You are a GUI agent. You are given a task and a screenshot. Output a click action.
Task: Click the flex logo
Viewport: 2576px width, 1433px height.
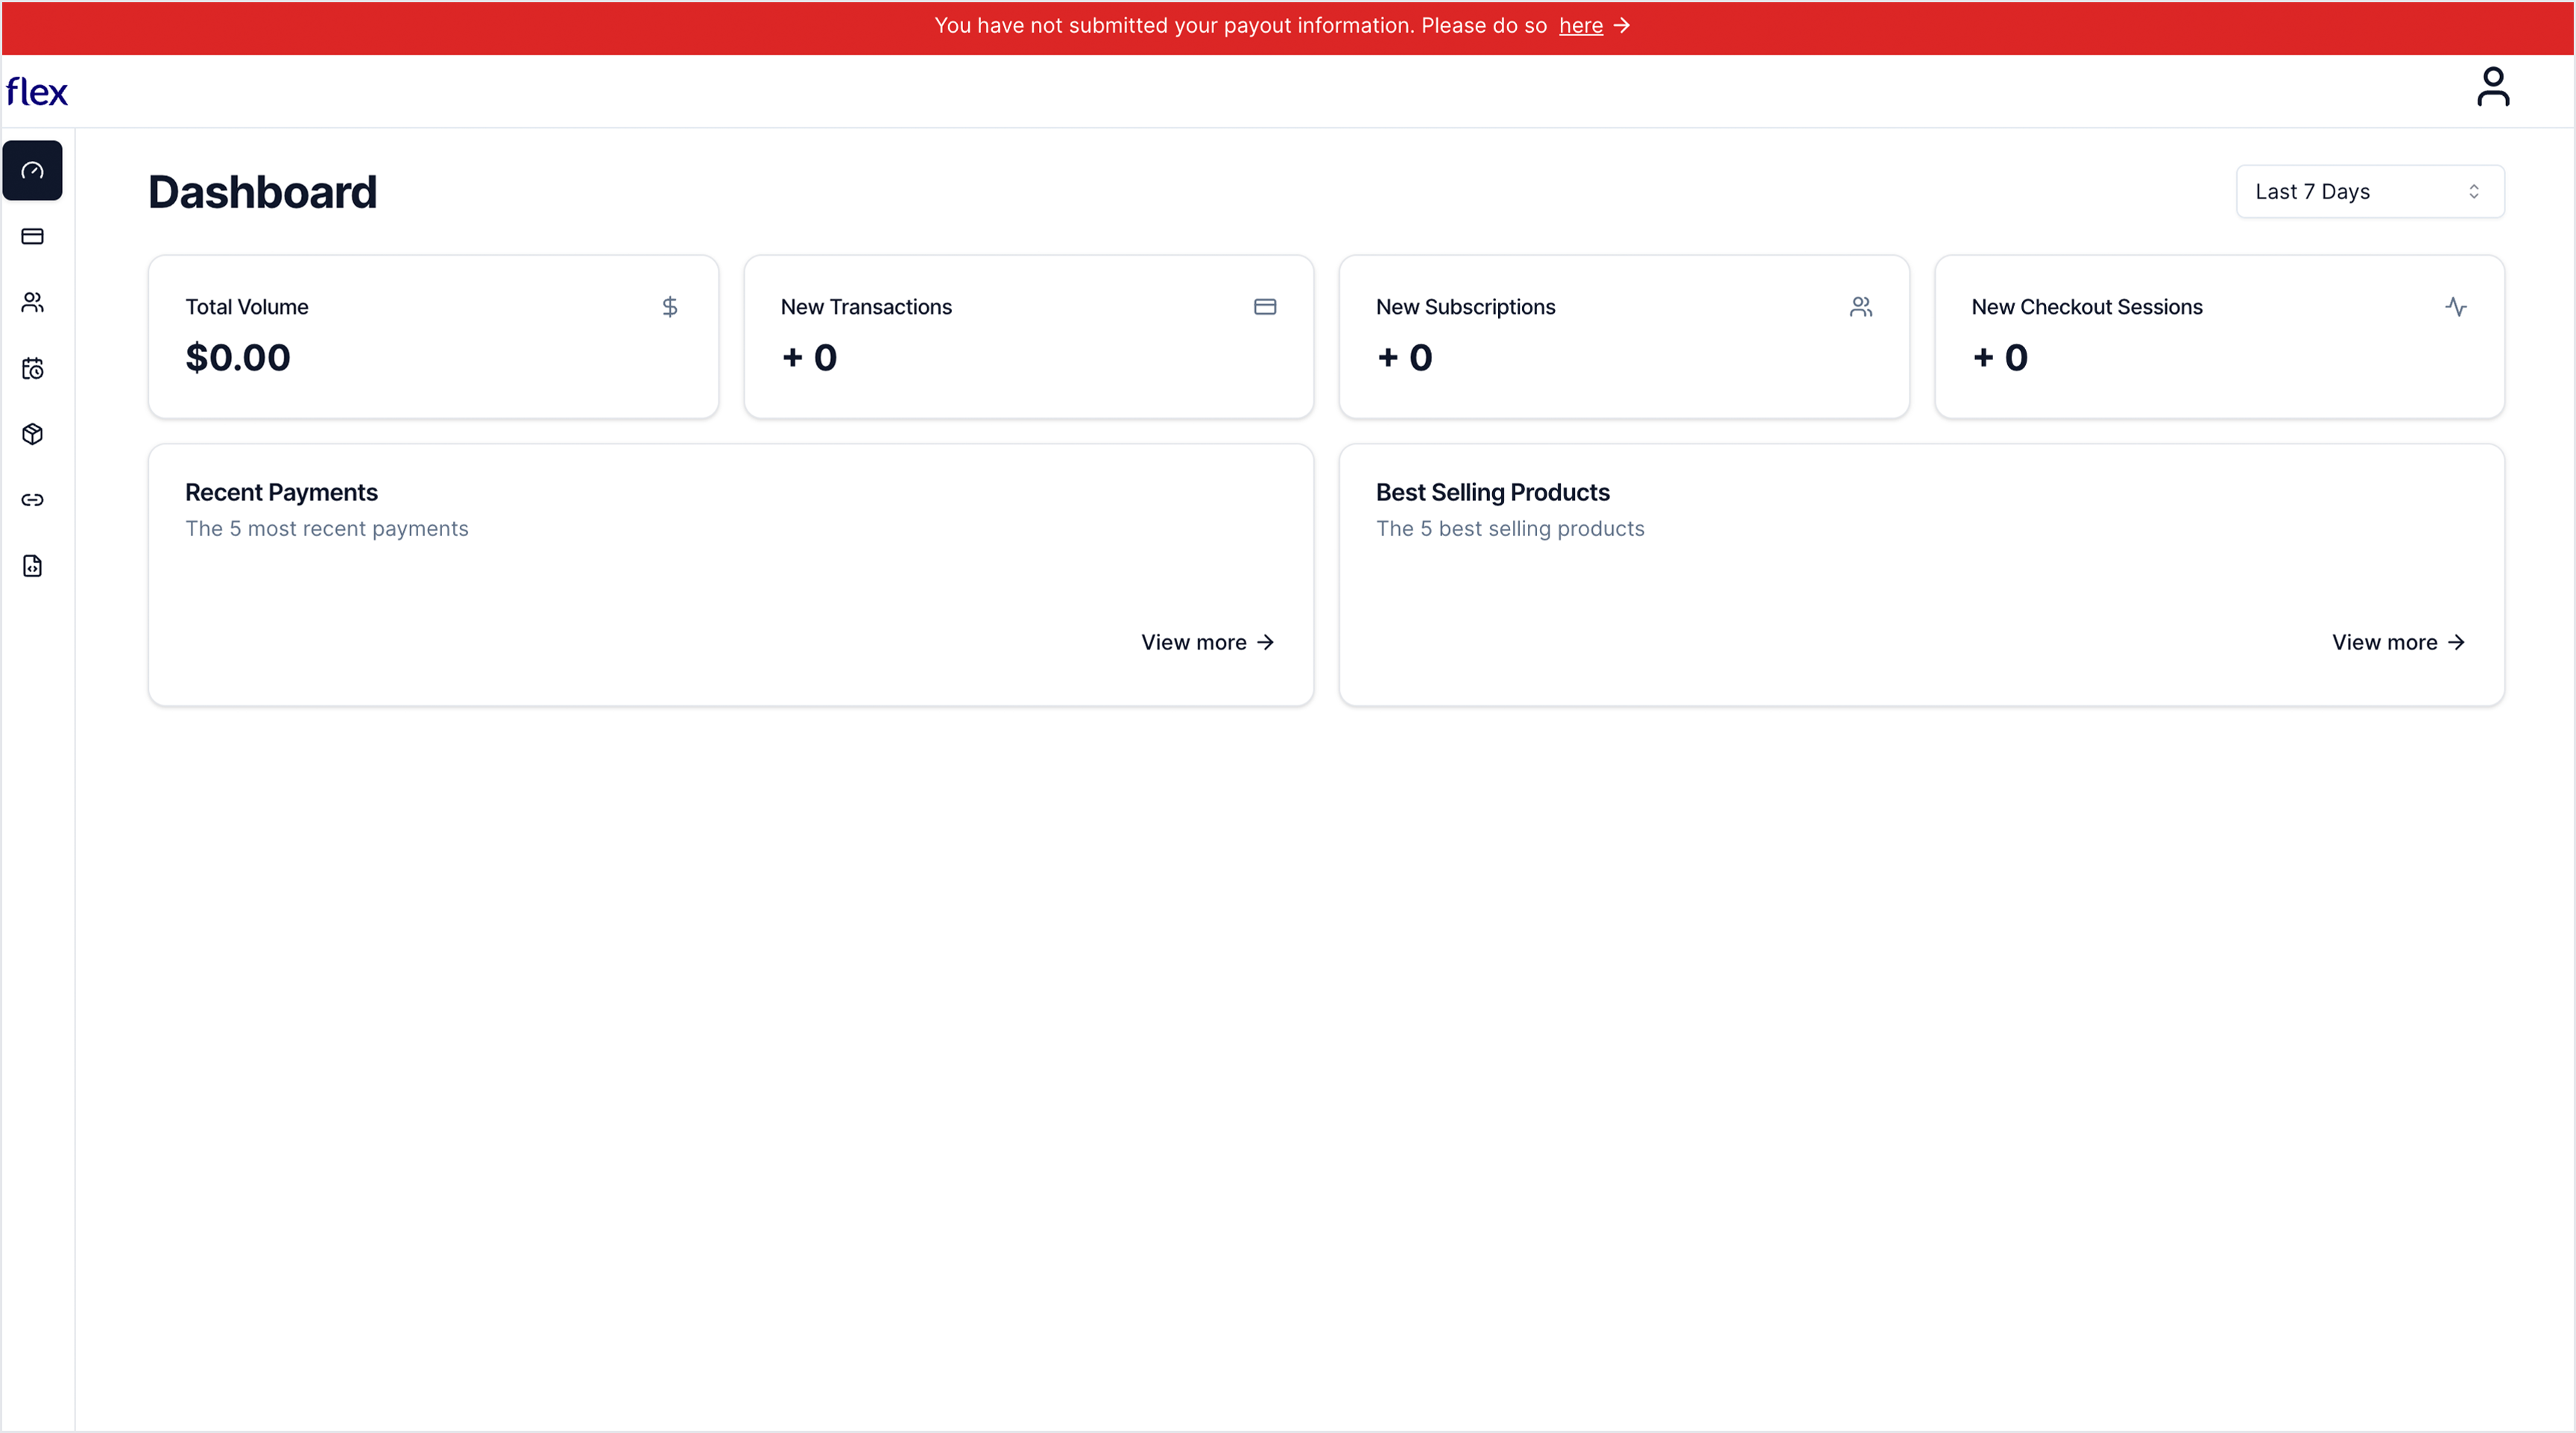pyautogui.click(x=37, y=92)
